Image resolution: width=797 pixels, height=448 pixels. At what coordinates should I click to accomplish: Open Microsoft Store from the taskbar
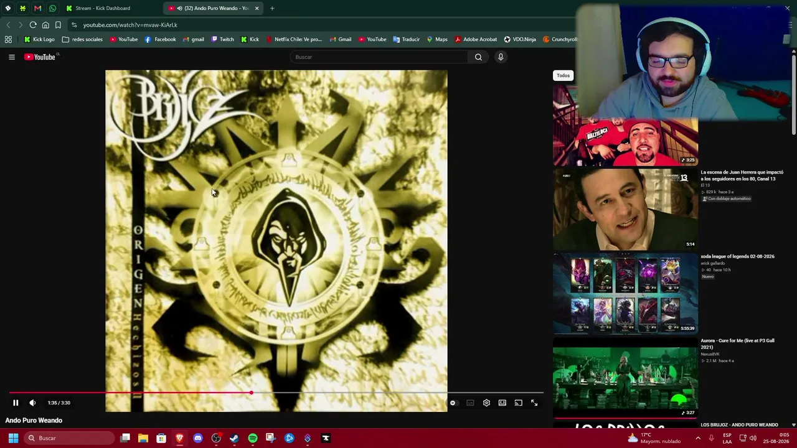pyautogui.click(x=161, y=438)
